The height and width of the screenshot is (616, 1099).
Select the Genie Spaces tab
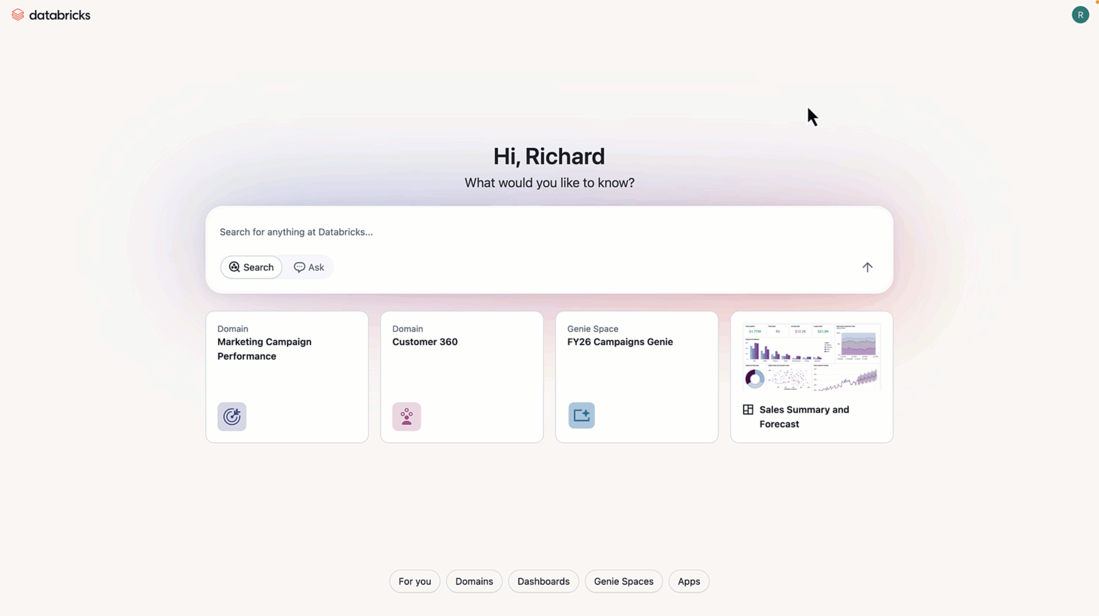(623, 581)
